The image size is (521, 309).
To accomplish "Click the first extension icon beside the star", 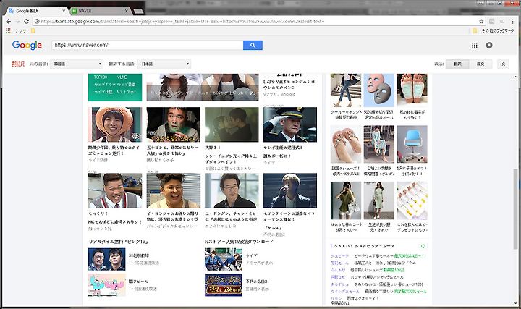I will point(492,21).
